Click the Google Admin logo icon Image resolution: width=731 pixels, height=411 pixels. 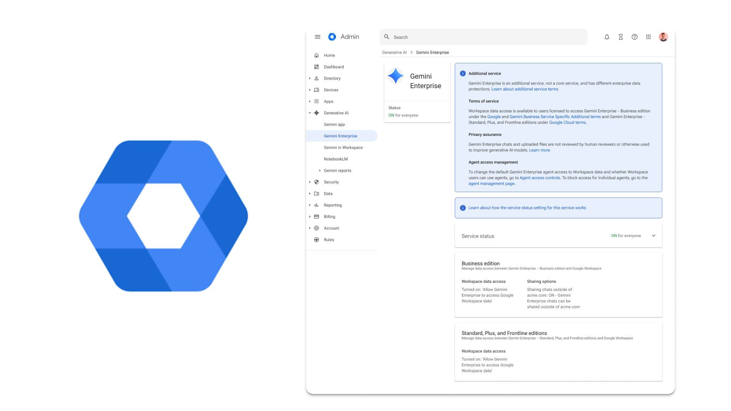332,37
